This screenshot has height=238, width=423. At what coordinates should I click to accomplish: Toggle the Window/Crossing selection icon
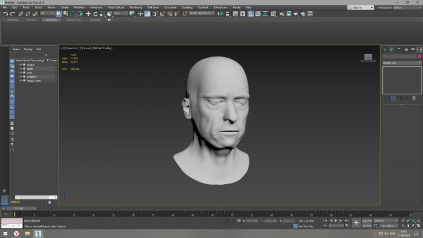80,14
